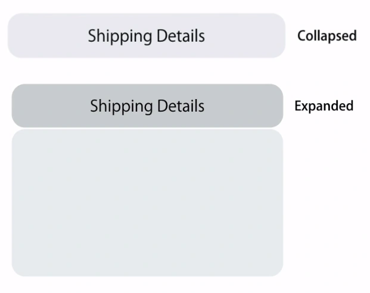370x293 pixels.
Task: Toggle the Shipping Details section beside 'Expanded'
Action: coord(148,106)
